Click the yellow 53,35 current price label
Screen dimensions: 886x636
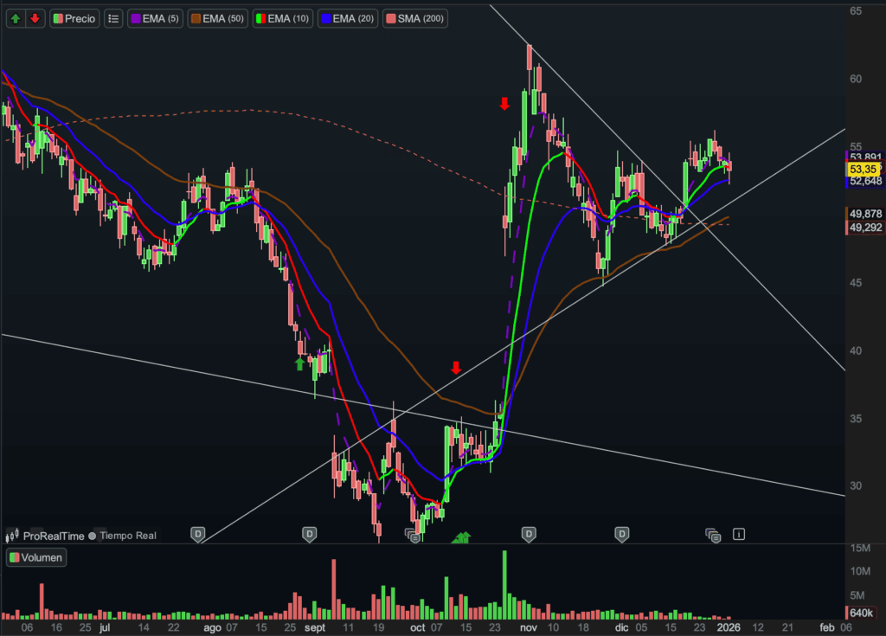click(x=862, y=170)
